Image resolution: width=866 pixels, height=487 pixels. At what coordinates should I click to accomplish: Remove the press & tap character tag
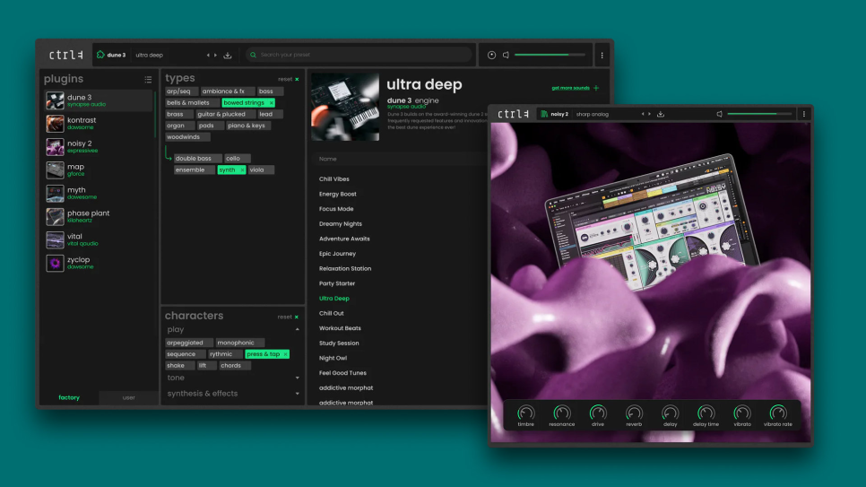pyautogui.click(x=286, y=354)
